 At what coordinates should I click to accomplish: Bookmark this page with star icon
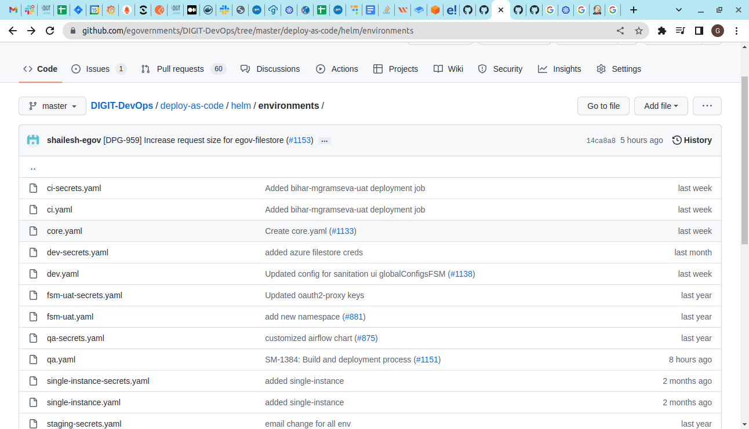coord(638,31)
